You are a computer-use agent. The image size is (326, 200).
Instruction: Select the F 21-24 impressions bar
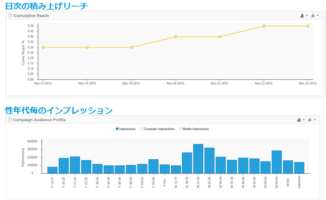point(75,165)
